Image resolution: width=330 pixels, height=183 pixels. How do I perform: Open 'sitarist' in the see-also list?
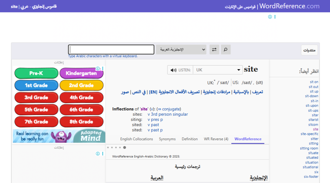[x=313, y=120]
